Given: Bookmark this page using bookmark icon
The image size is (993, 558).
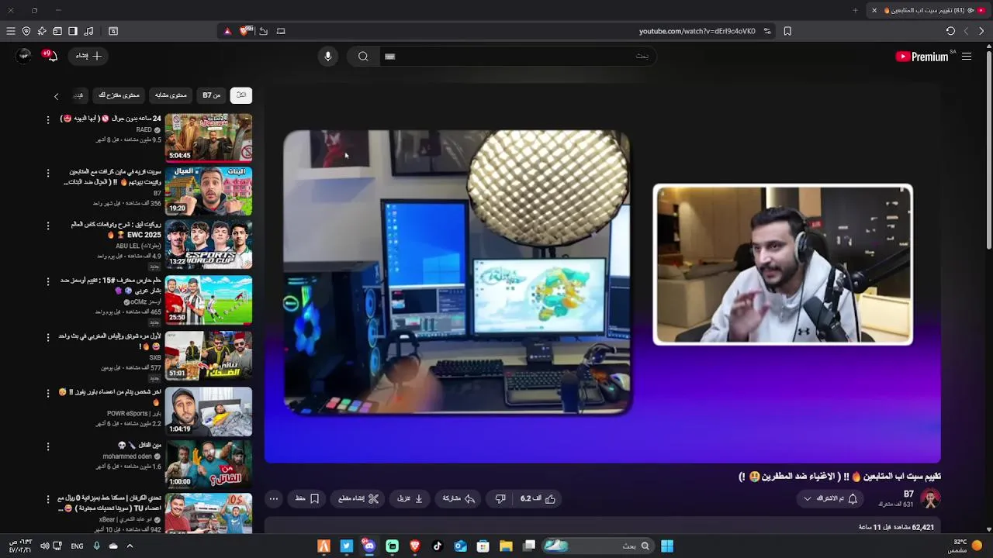Looking at the screenshot, I should pos(787,31).
